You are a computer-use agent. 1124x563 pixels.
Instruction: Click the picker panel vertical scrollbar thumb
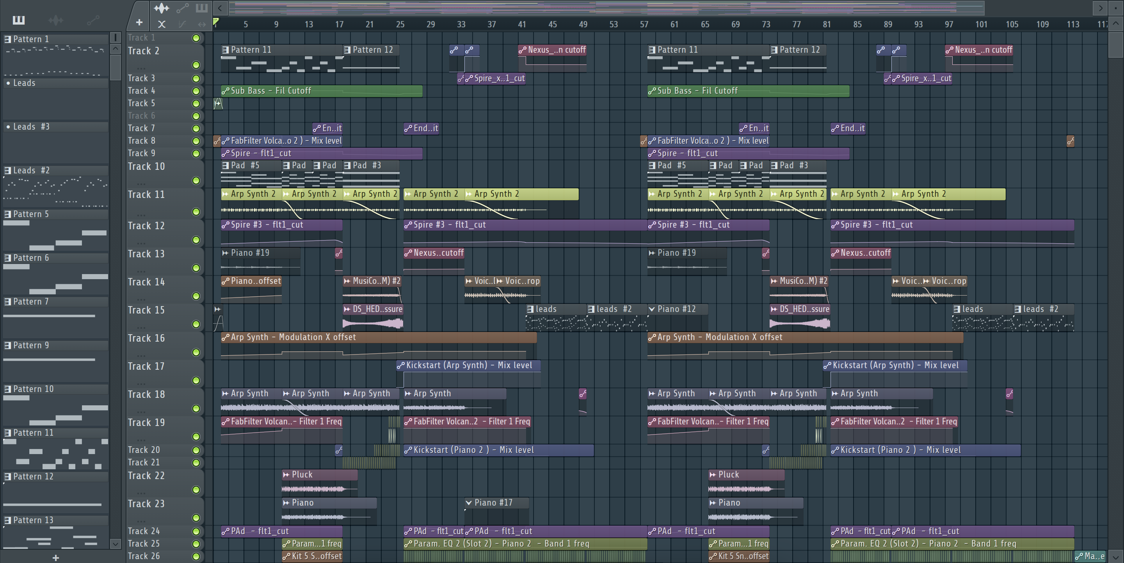point(115,67)
